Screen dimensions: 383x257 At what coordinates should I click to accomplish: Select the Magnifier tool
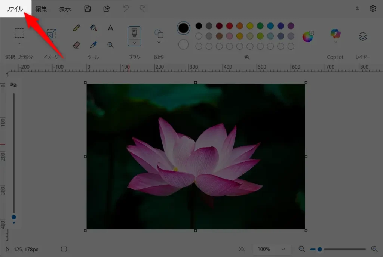click(110, 45)
